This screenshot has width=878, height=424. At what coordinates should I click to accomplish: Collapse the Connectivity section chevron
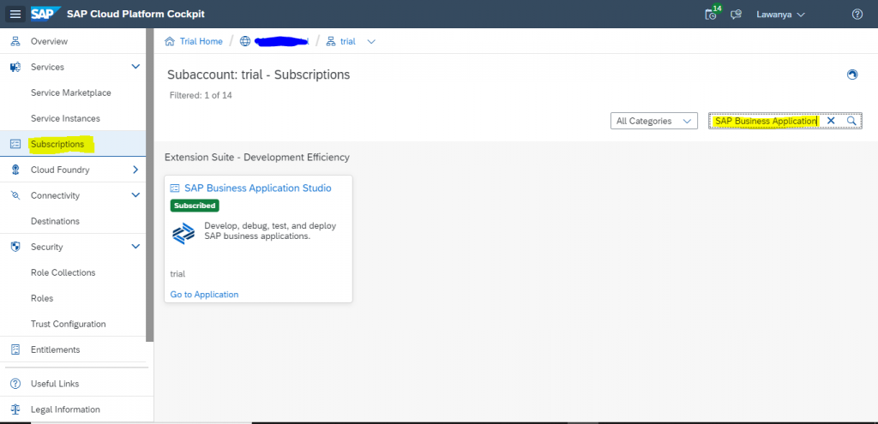[135, 196]
